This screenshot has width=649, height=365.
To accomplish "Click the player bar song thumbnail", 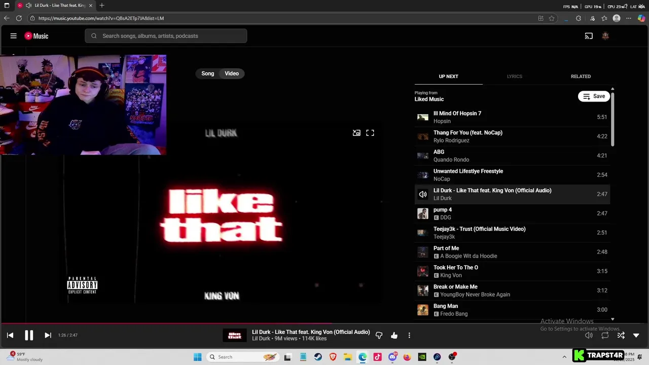I will [x=234, y=335].
